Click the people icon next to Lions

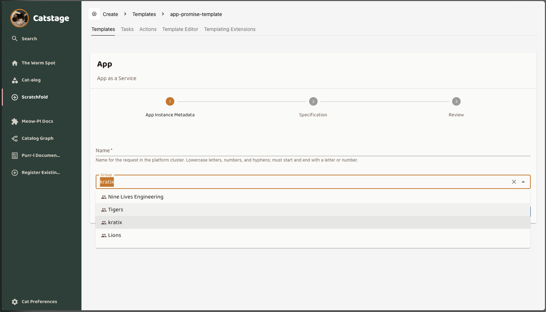point(104,236)
